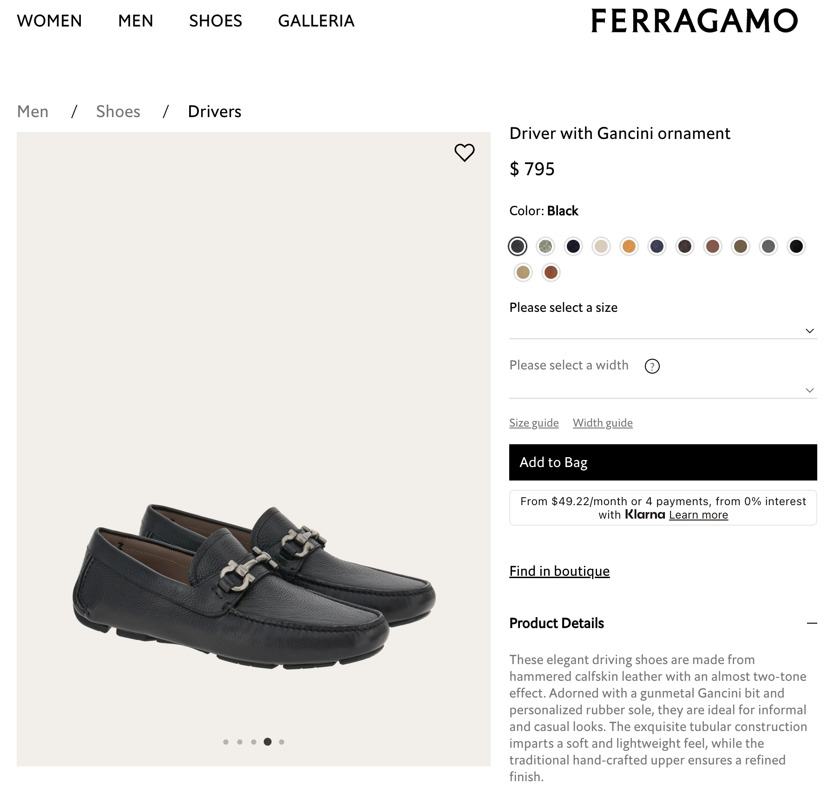This screenshot has width=827, height=790.
Task: Select the orange color swatch
Action: click(x=629, y=246)
